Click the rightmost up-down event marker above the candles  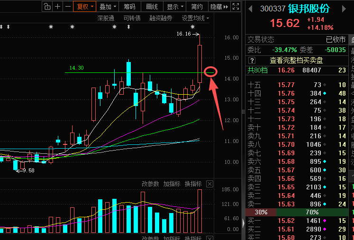129,27
